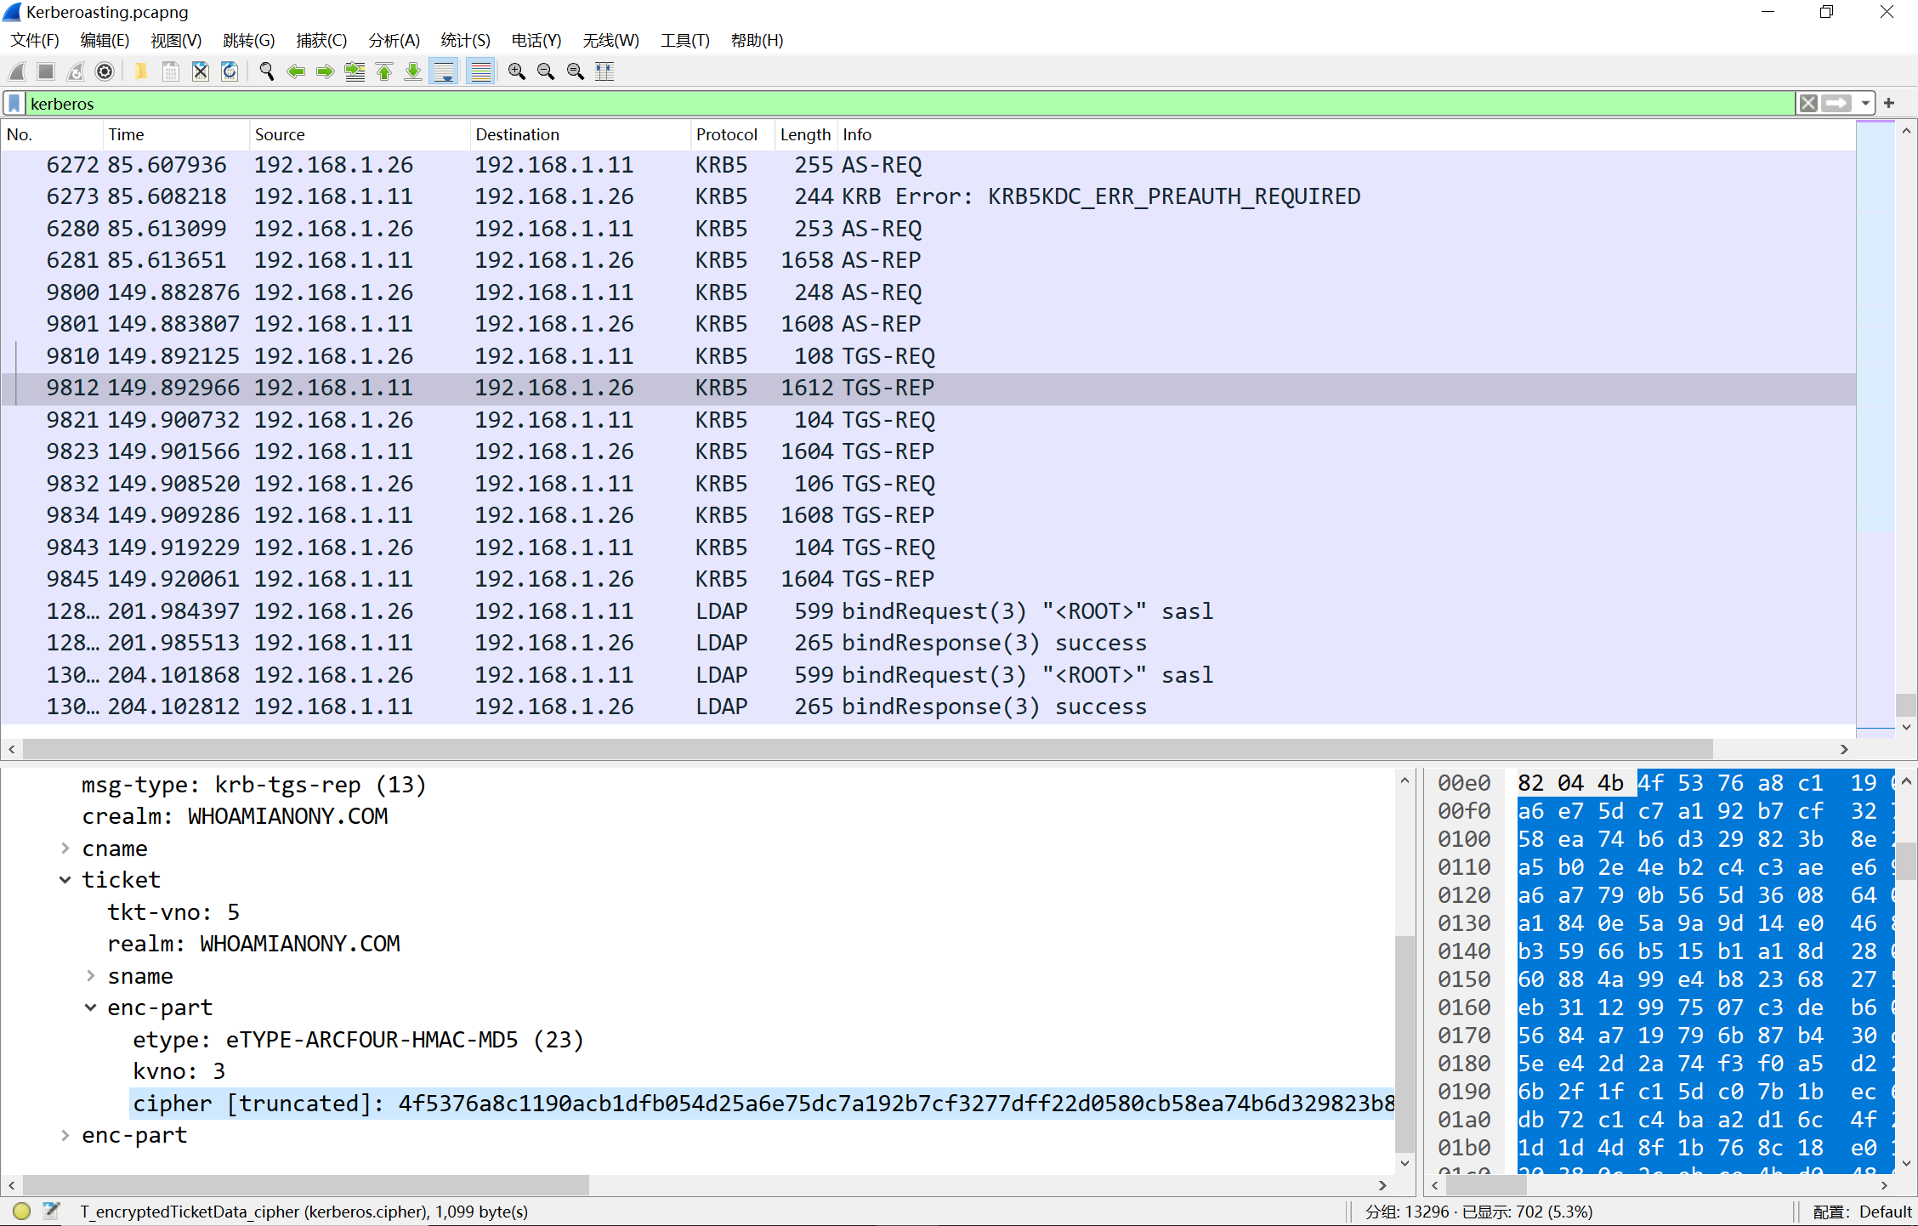Click the 配置: Default profile label
The width and height of the screenshot is (1918, 1226).
click(1862, 1212)
